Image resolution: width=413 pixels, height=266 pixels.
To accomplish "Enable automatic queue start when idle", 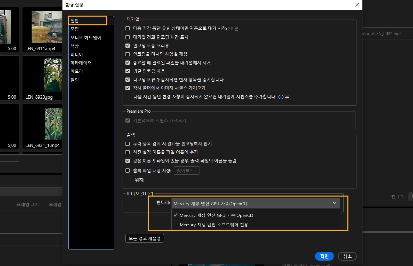I will pos(128,29).
